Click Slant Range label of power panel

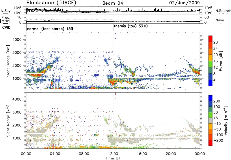(x=8, y=61)
